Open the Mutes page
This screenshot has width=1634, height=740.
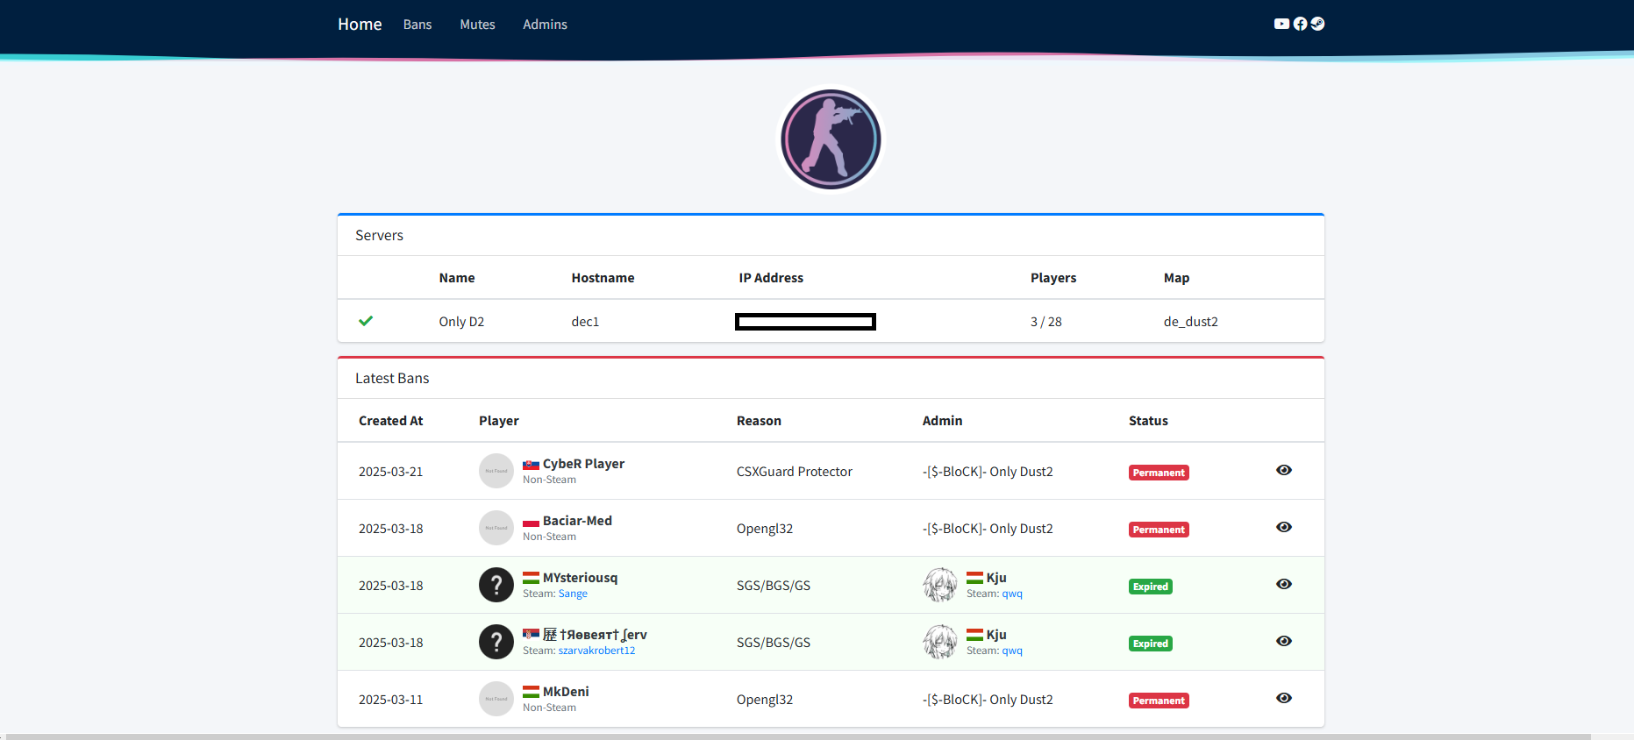477,25
